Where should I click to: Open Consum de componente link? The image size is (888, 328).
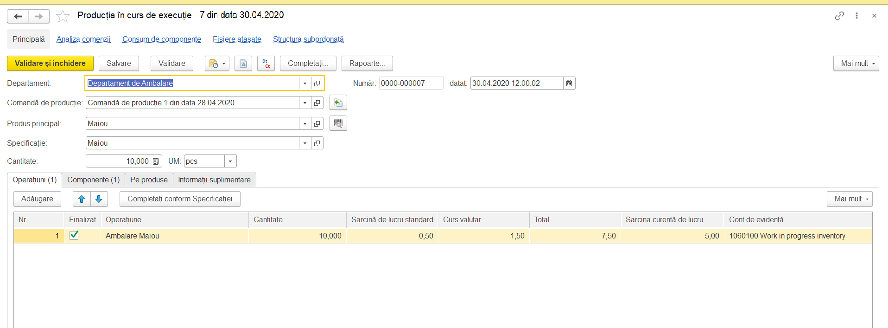tap(162, 39)
